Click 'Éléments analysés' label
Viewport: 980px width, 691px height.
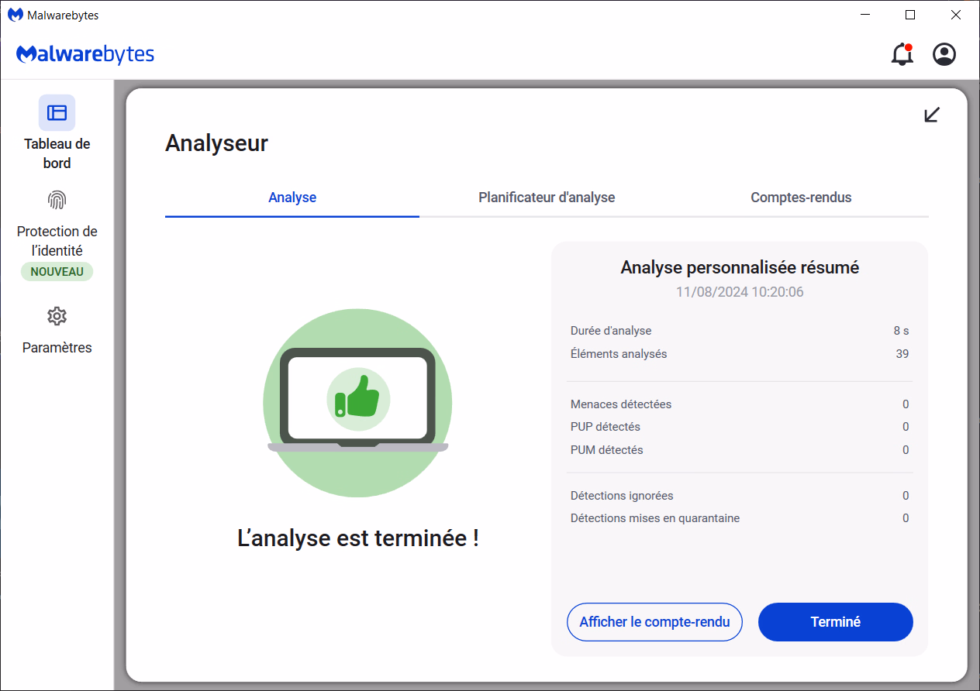619,354
